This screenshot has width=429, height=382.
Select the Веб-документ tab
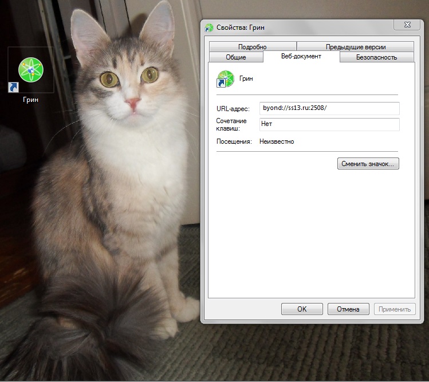(301, 56)
